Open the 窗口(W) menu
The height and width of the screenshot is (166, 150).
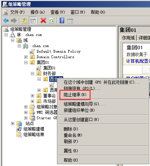pyautogui.click(x=78, y=12)
